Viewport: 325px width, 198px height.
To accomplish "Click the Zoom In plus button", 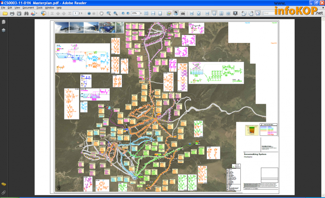I will [128, 14].
